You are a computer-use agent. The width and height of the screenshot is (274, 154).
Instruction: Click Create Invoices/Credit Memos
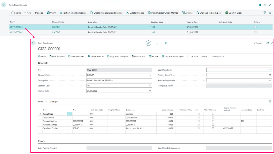point(106,13)
